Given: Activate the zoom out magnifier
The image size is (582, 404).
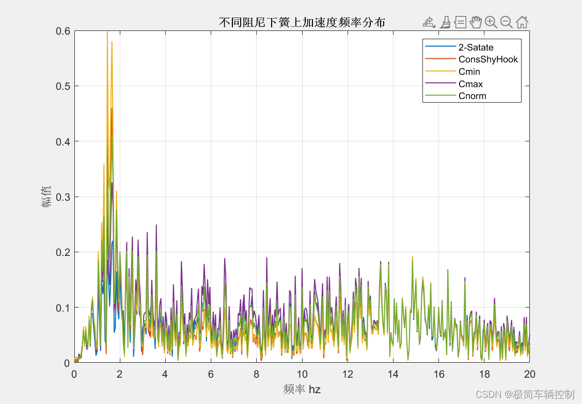Looking at the screenshot, I should pos(506,22).
